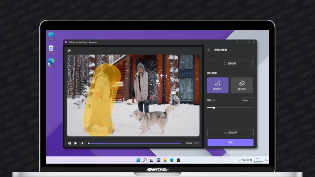Click the home icon above the video
This screenshot has width=315, height=177.
tap(69, 50)
